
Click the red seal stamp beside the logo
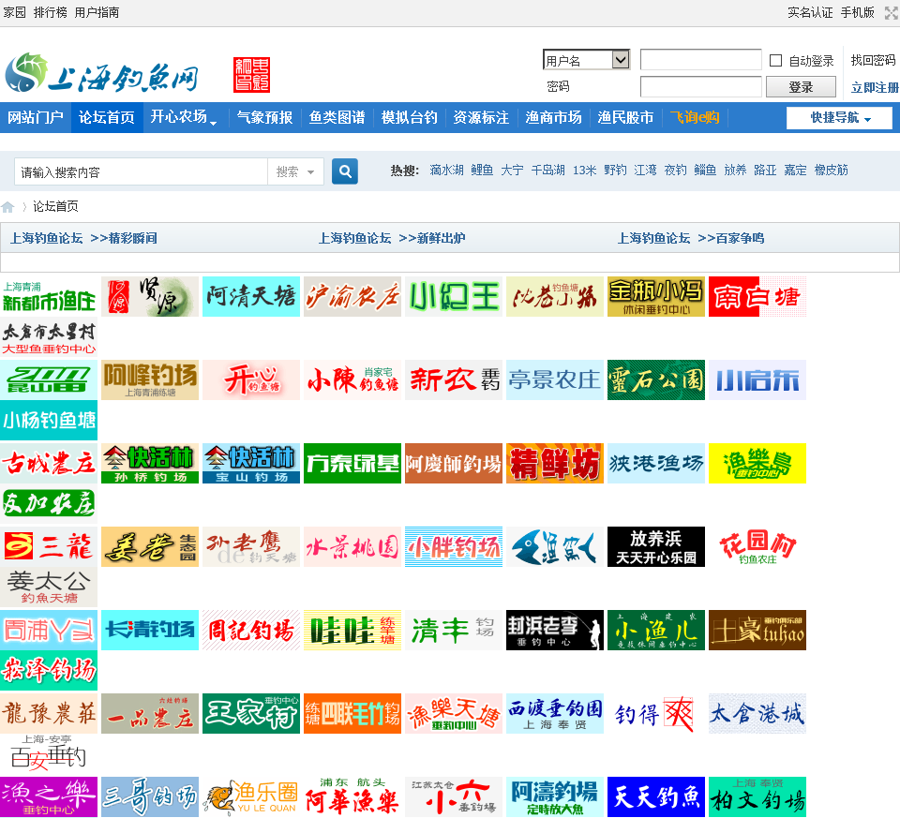[252, 75]
